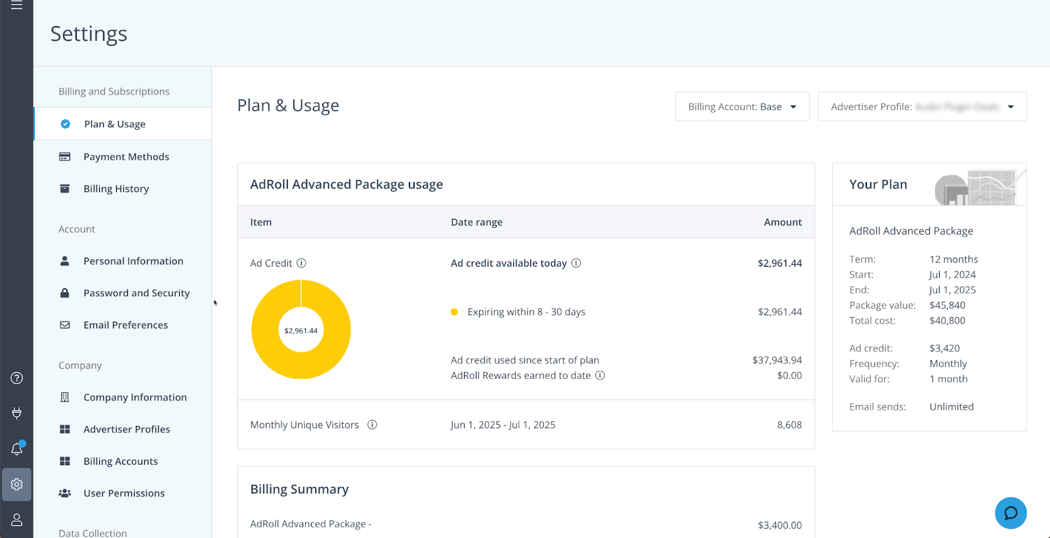
Task: Open the chat support bubble
Action: pyautogui.click(x=1011, y=513)
